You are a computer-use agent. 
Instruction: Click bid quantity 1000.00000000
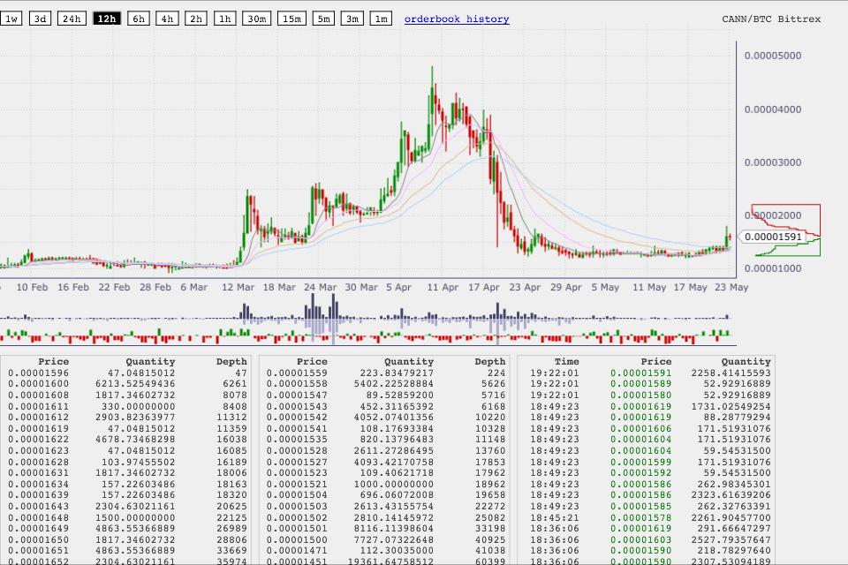coord(394,485)
